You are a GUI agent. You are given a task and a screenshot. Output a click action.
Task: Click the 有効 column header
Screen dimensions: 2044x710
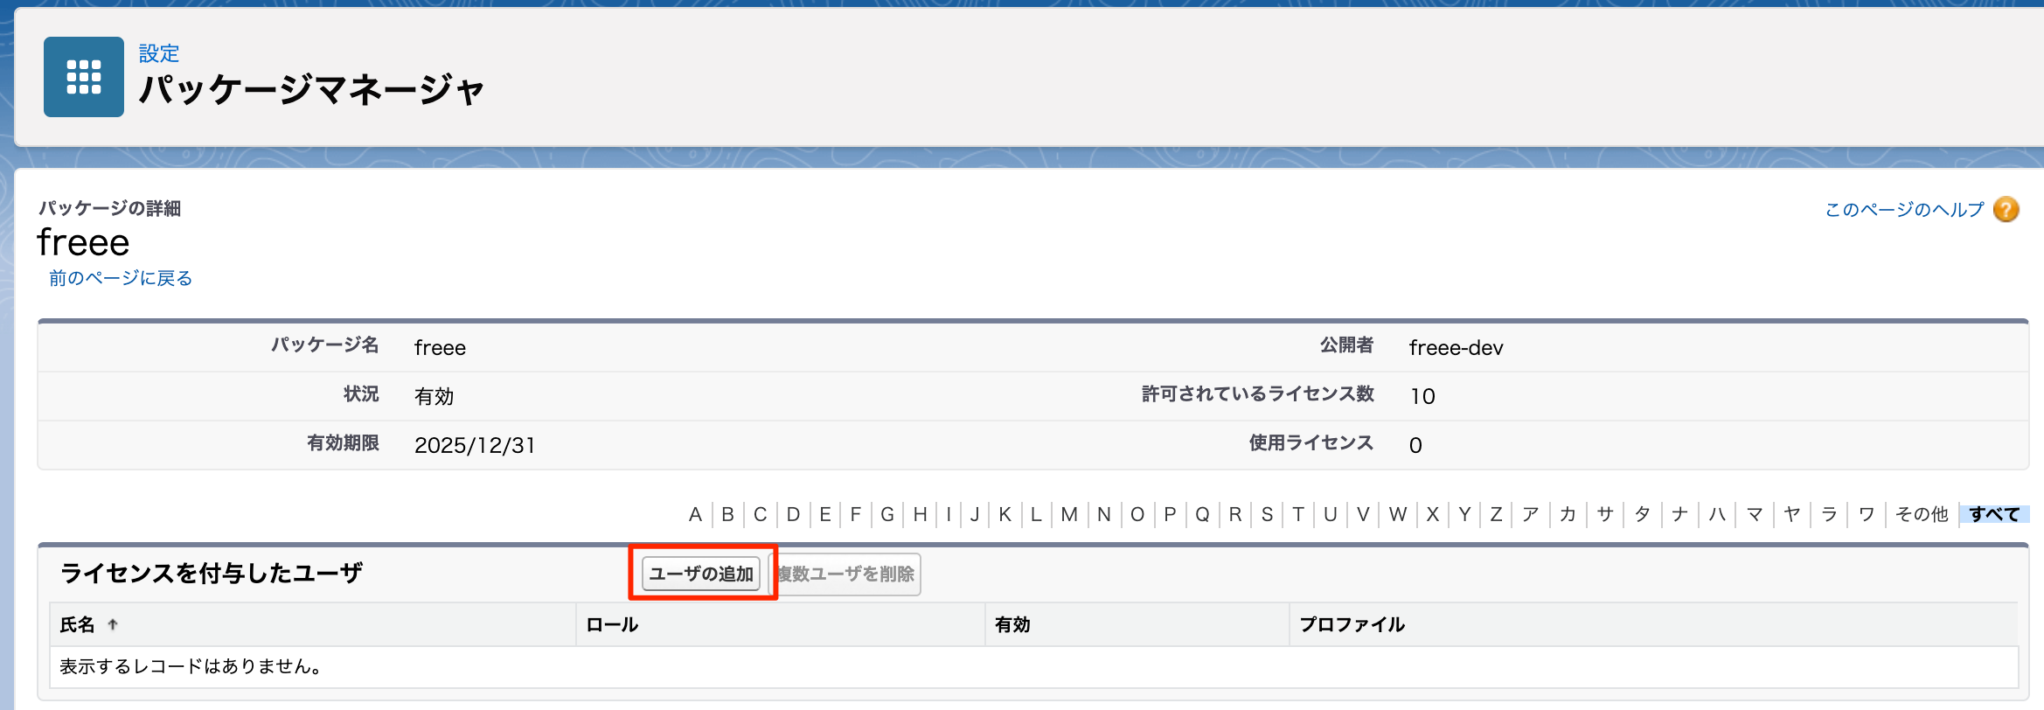pyautogui.click(x=1012, y=624)
